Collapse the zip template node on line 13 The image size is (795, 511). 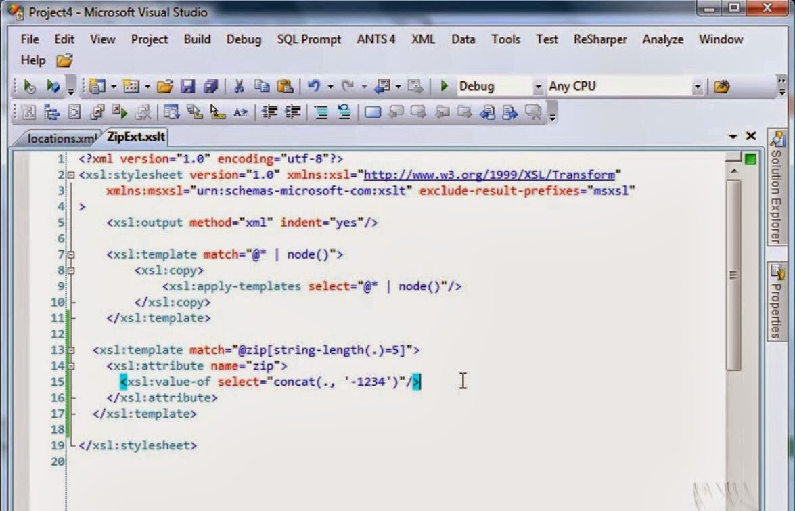coord(71,351)
